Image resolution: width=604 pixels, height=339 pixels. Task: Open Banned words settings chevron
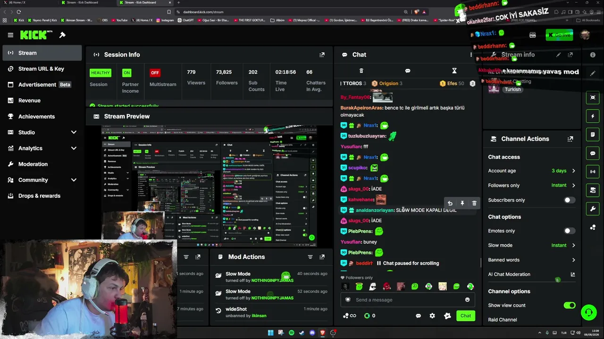[x=573, y=260]
